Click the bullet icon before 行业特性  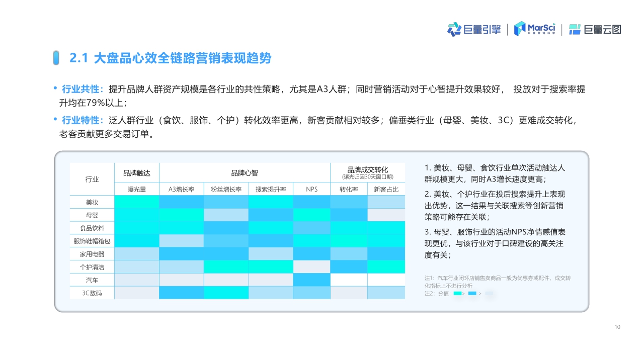pos(54,120)
